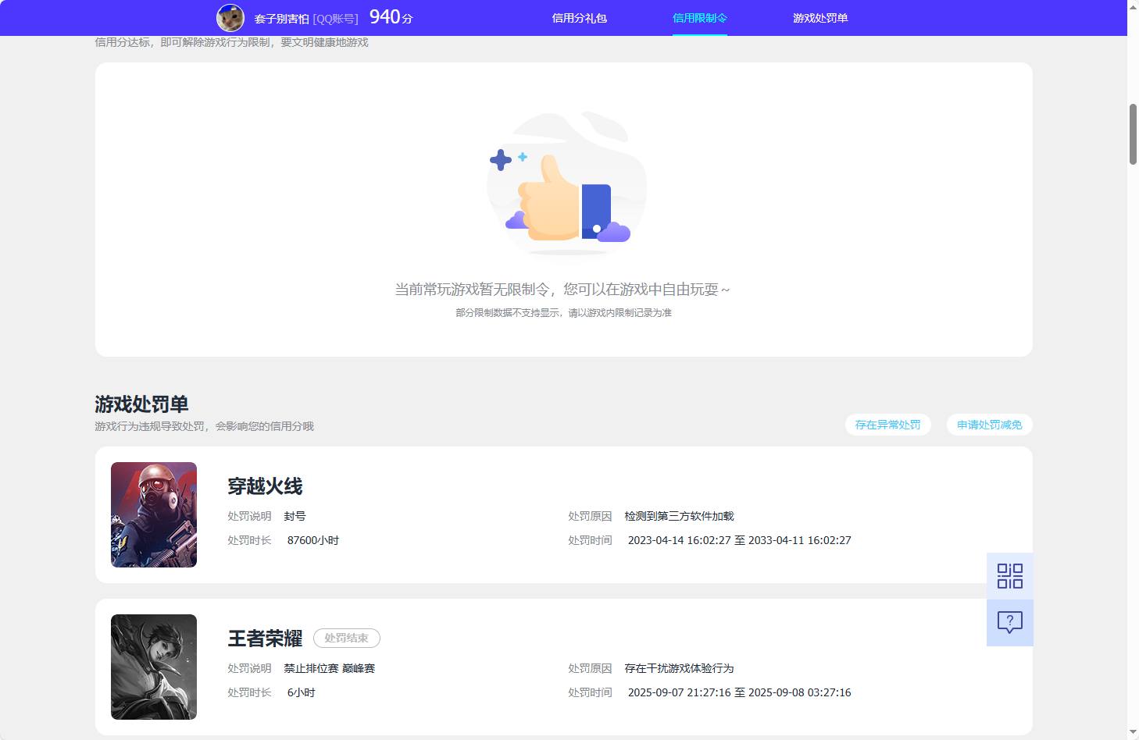
Task: Open the question-mark feedback icon
Action: pos(1009,622)
